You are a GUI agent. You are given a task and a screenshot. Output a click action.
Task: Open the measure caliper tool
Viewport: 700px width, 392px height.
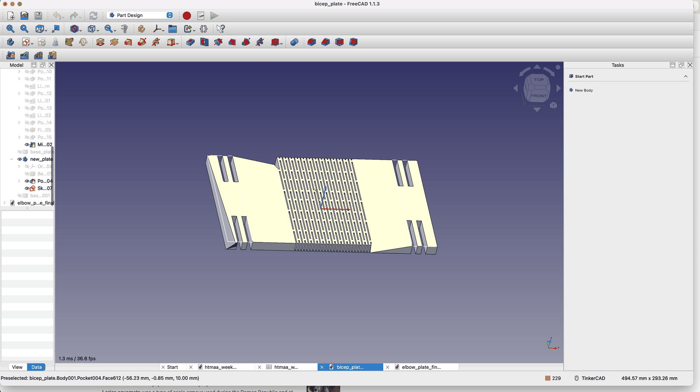point(125,29)
